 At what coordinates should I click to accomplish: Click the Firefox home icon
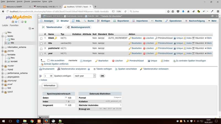point(188,11)
